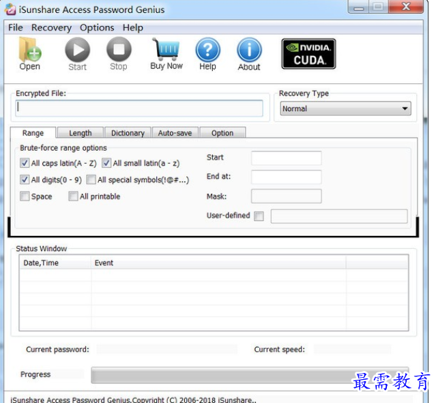Viewport: 436px width, 403px height.
Task: Open the Help menu
Action: click(133, 27)
